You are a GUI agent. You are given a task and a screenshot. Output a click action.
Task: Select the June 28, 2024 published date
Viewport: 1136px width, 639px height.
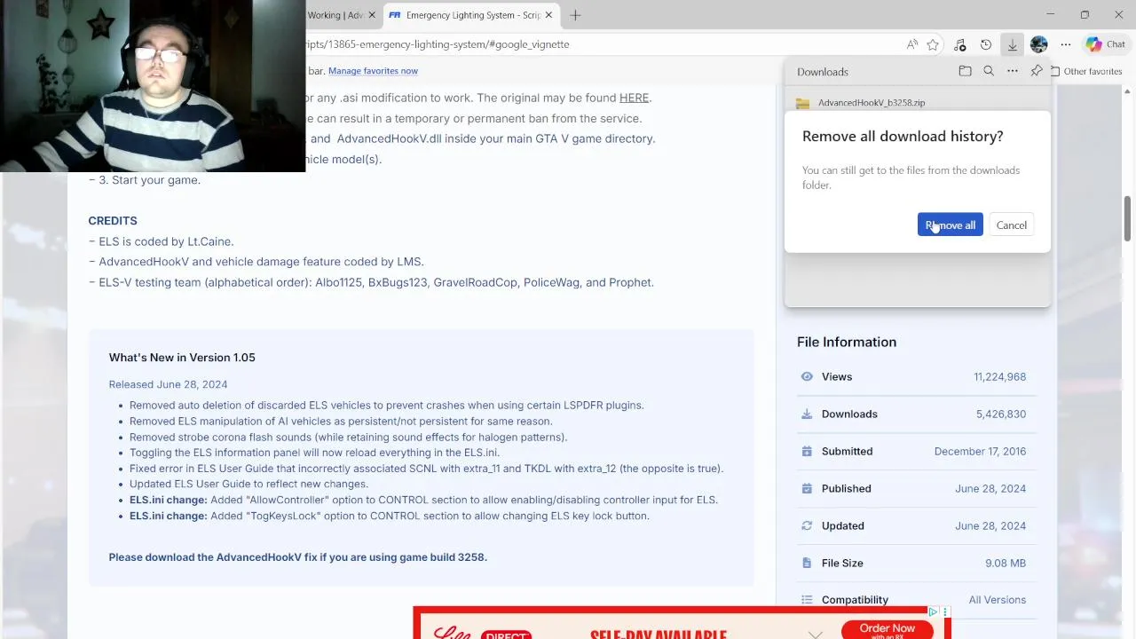(x=990, y=488)
